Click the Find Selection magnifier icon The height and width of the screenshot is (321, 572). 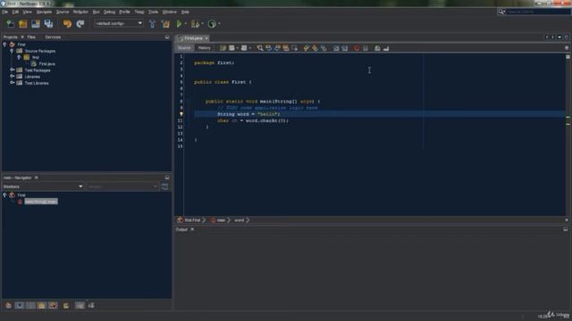[x=260, y=48]
